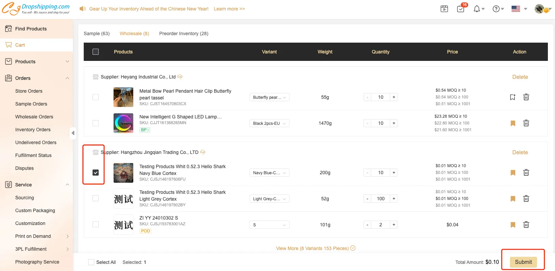This screenshot has height=271, width=555.
Task: Uncheck the Navy Blue Cortex product checkbox
Action: coord(96,173)
